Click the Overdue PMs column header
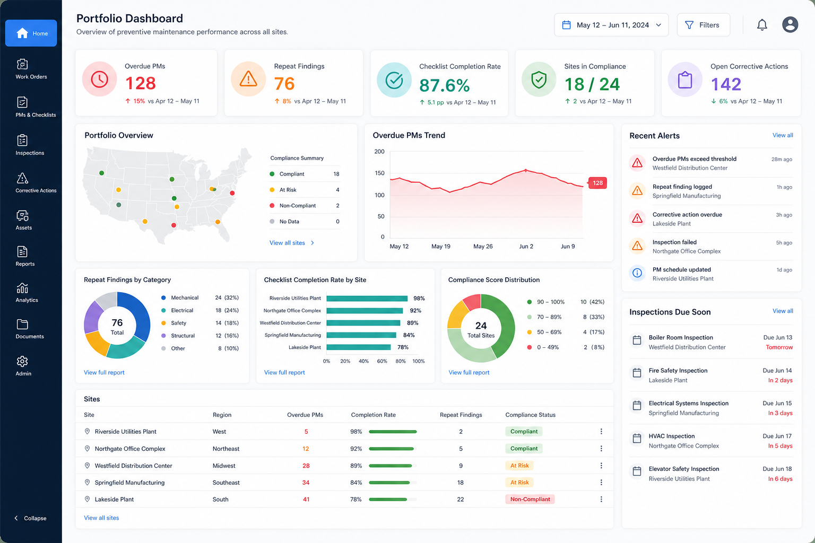Image resolution: width=815 pixels, height=543 pixels. click(305, 415)
